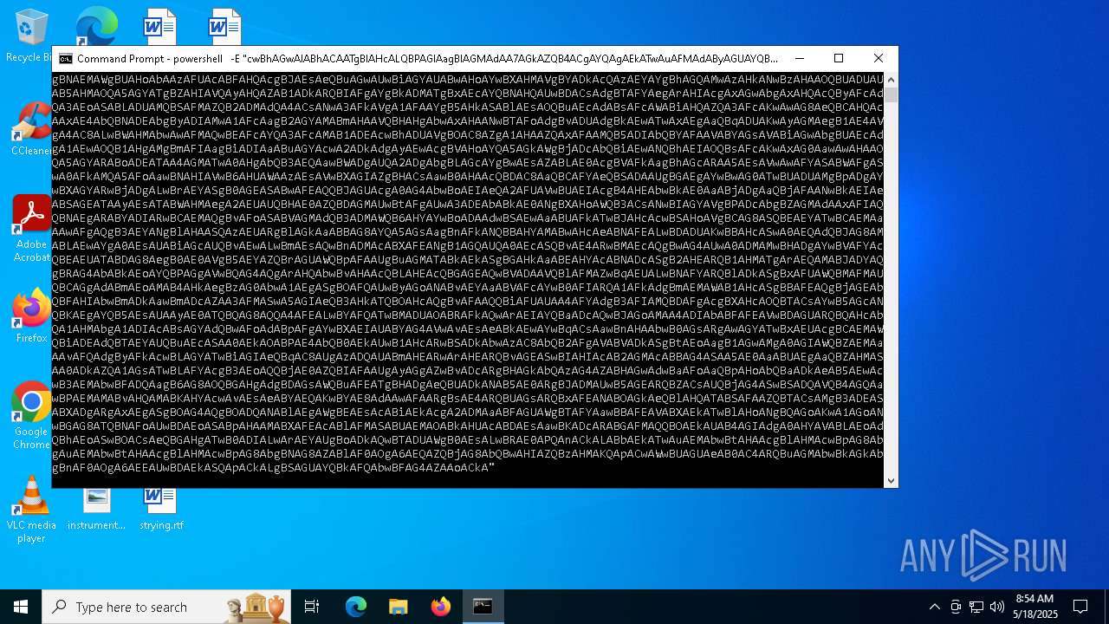Launch the Adobe Acrobat desktop shortcut

click(30, 227)
